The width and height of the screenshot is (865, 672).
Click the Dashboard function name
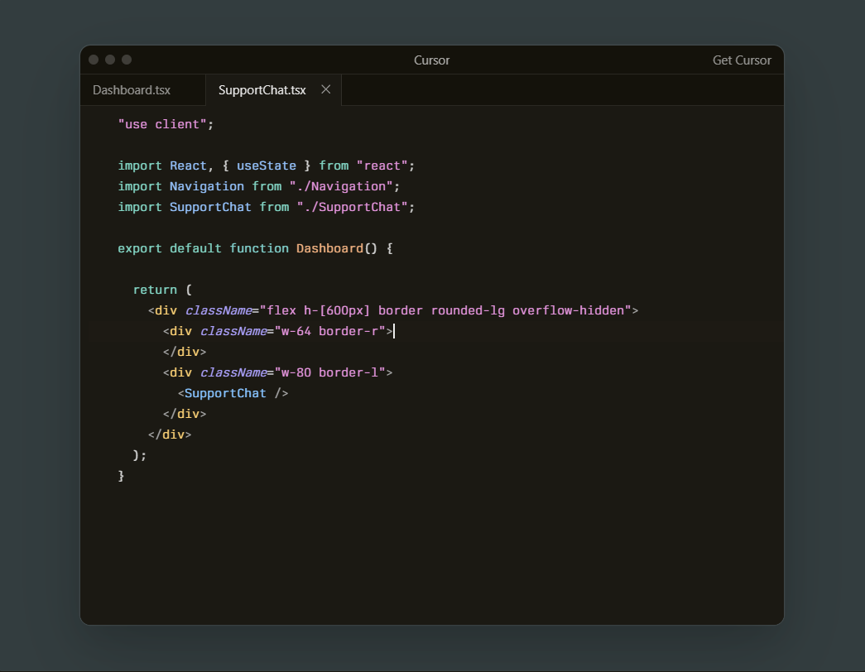(x=329, y=247)
